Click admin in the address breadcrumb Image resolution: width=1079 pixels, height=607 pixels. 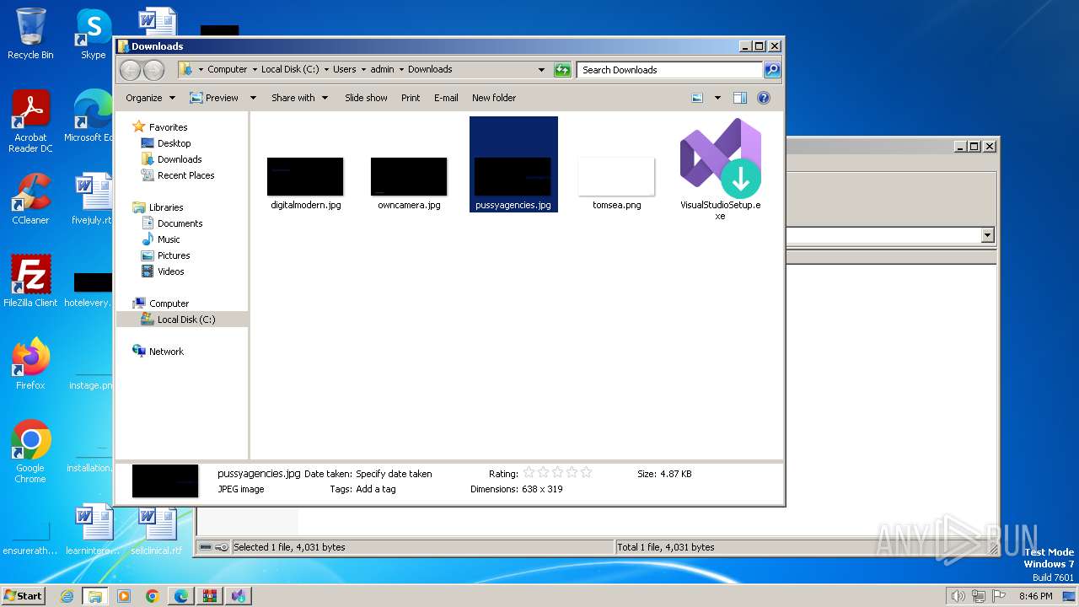[x=383, y=70]
